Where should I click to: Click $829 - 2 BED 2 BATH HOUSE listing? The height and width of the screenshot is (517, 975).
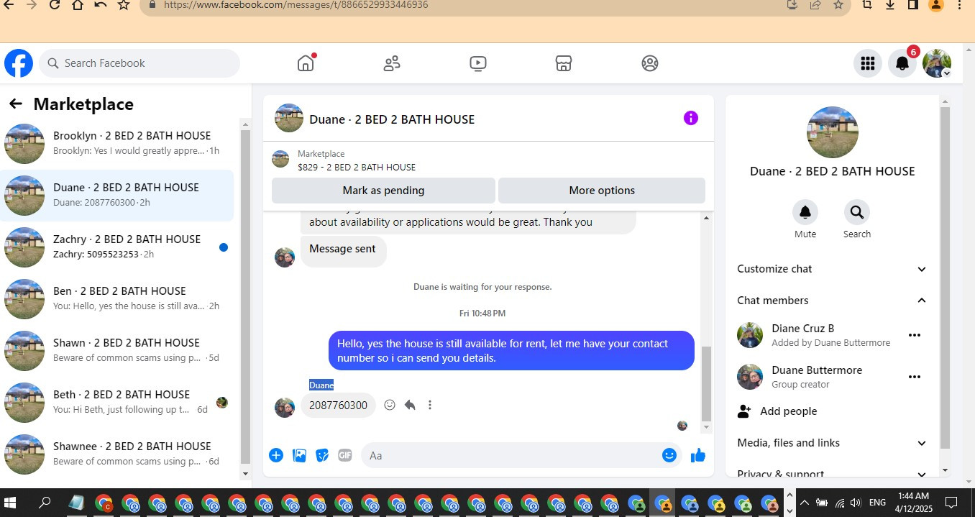tap(357, 167)
